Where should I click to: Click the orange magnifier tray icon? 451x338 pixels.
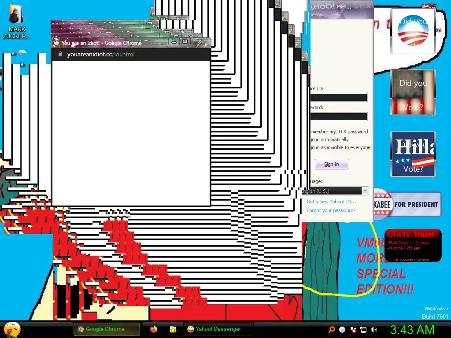tap(331, 329)
